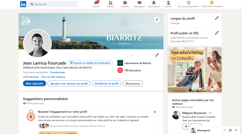The image size is (242, 134).
Task: Open the Plus de 500 relations link
Action: pyautogui.click(x=53, y=77)
